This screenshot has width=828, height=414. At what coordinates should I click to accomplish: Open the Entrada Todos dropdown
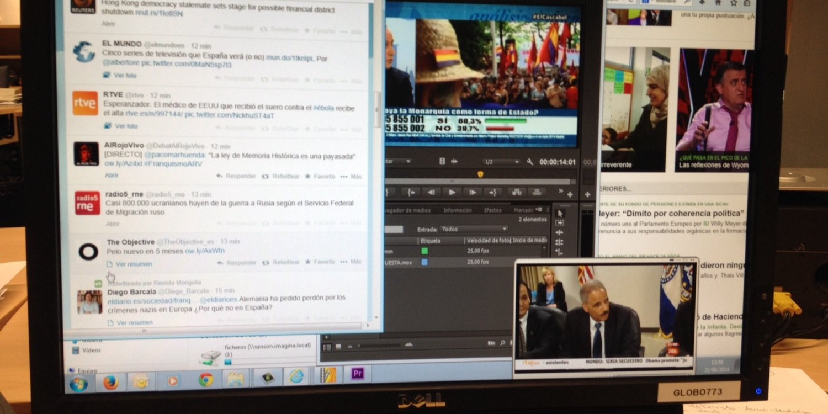tap(474, 229)
